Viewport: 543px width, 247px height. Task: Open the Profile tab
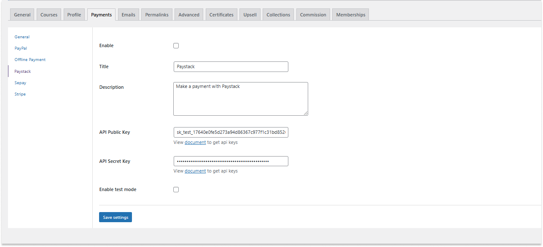(x=74, y=15)
